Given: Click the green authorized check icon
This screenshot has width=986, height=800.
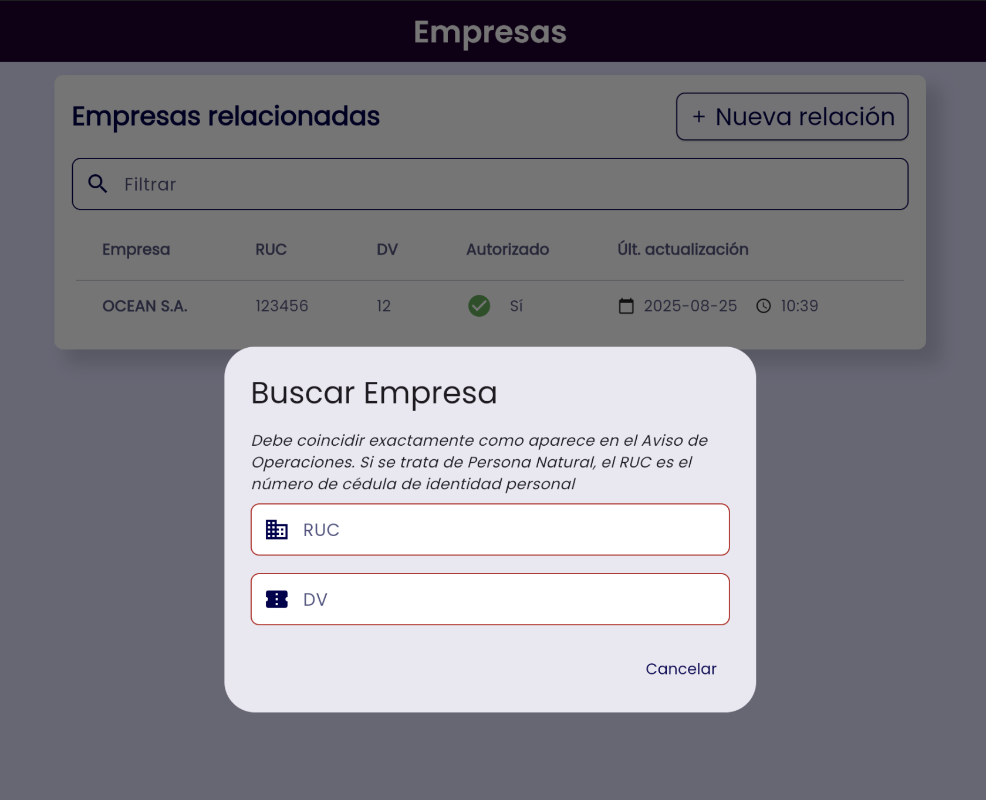Looking at the screenshot, I should tap(479, 306).
